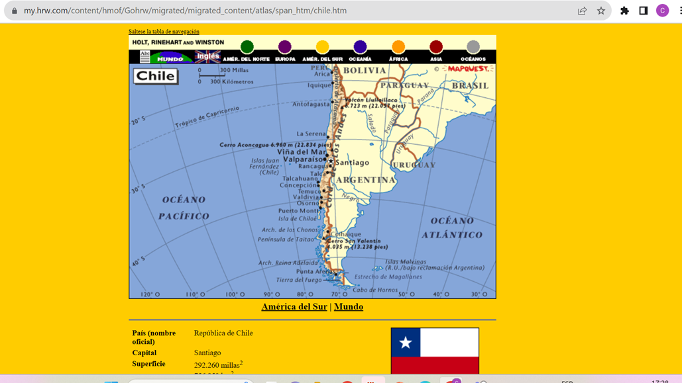Open the blue Oceanía circle icon
Screen dimensions: 682x383
[x=359, y=47]
